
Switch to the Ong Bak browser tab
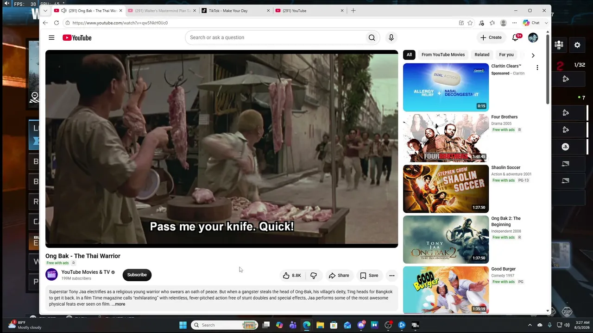click(88, 11)
